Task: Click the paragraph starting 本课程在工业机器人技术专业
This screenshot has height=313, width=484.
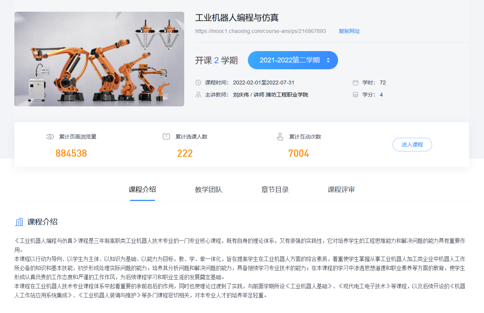Action: click(x=240, y=291)
